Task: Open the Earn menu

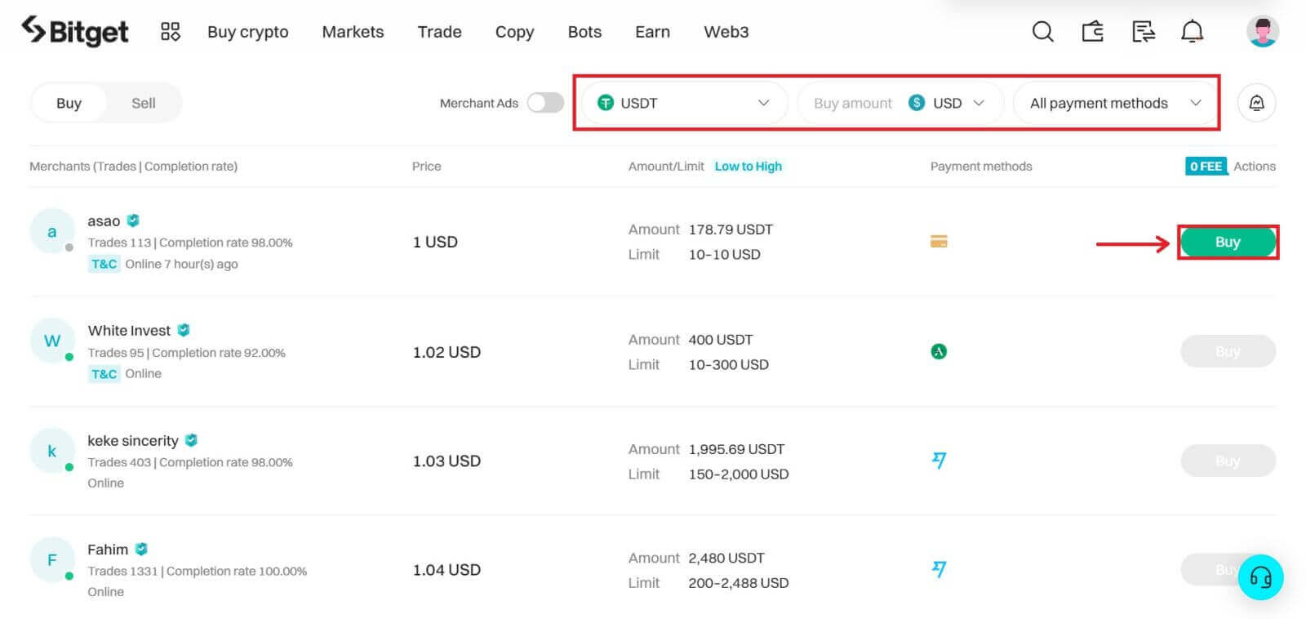Action: coord(652,32)
